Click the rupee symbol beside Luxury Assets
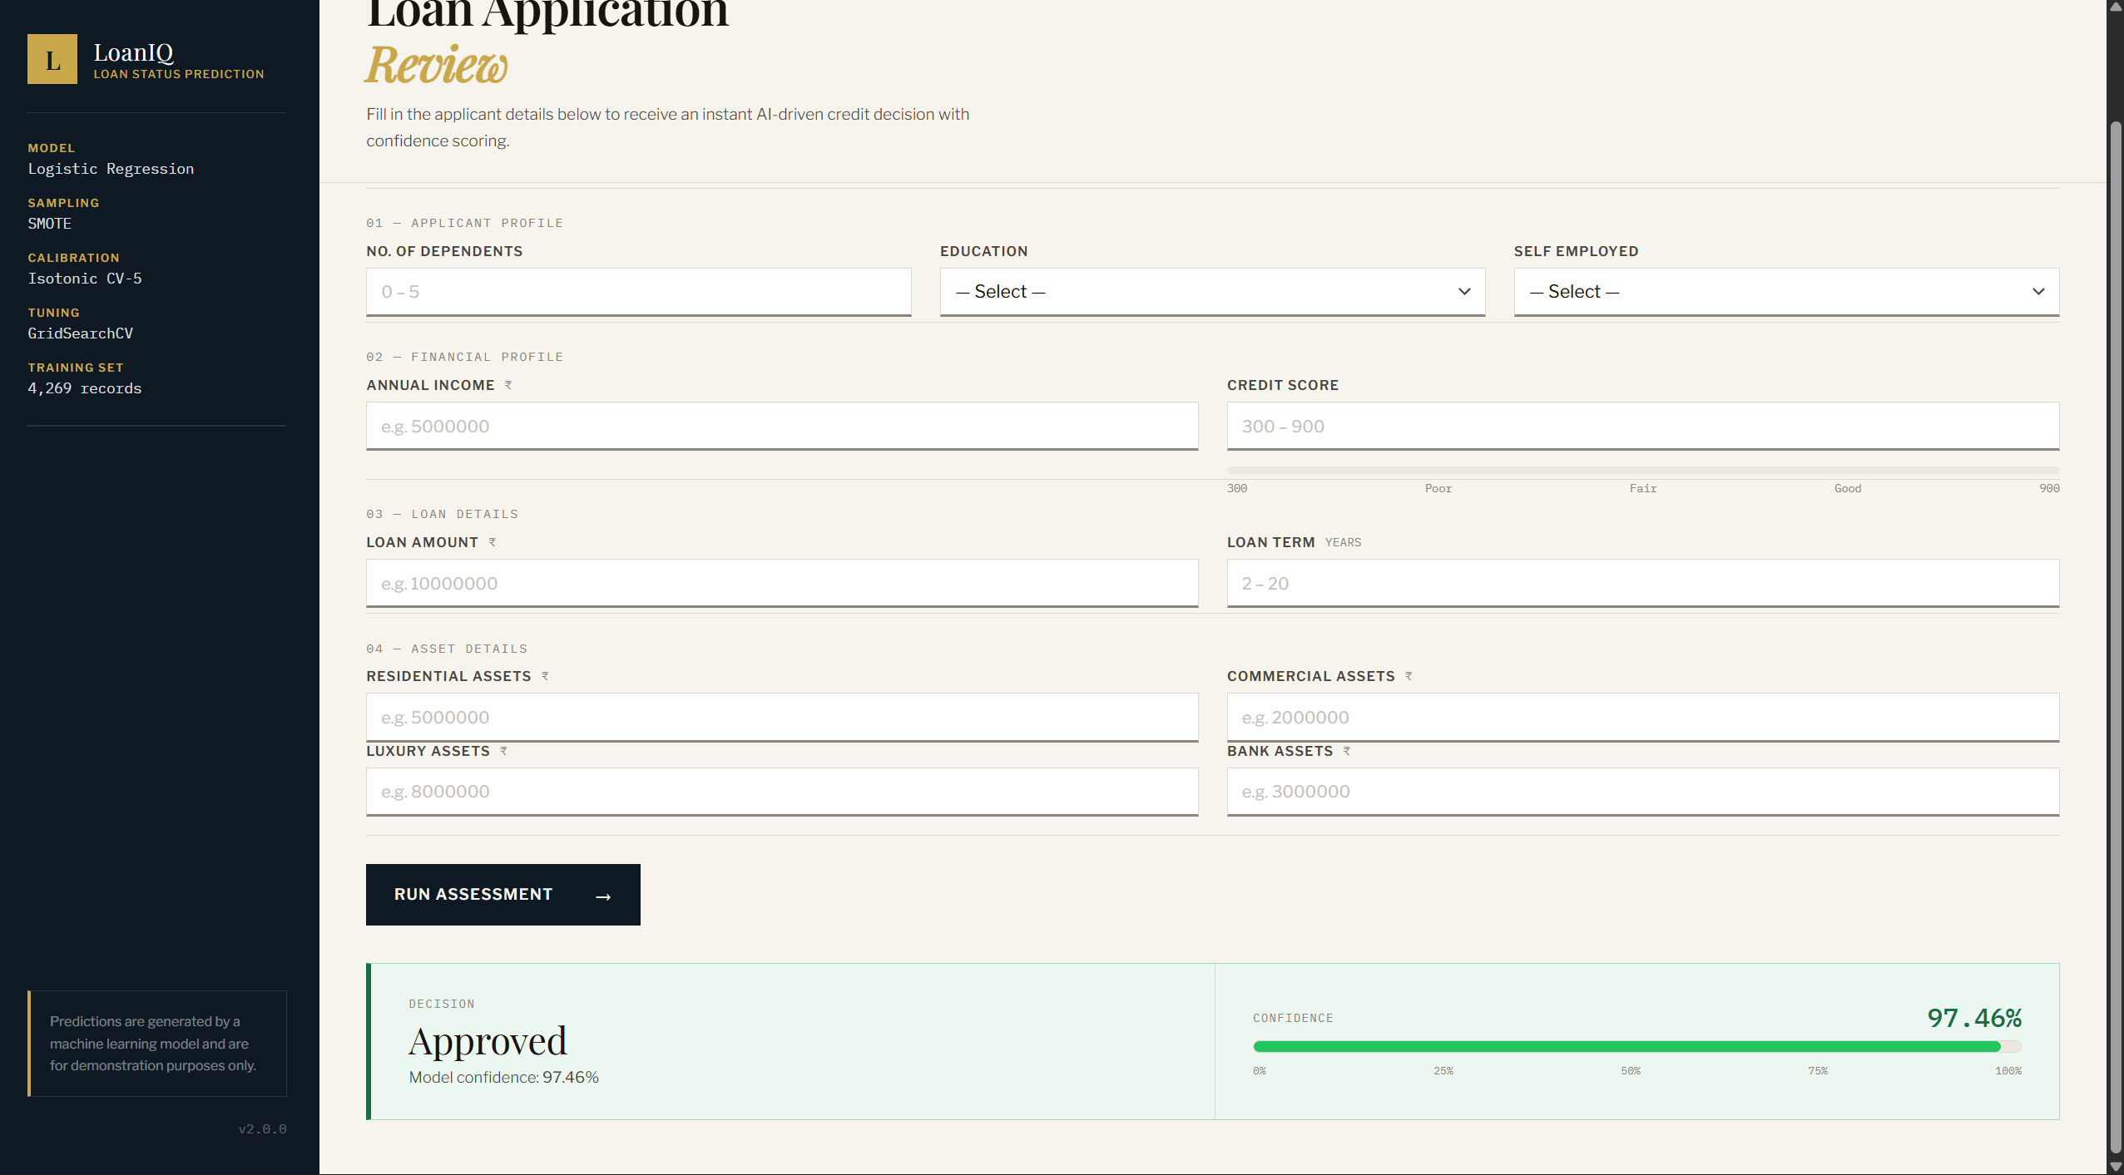The height and width of the screenshot is (1175, 2124). pyautogui.click(x=503, y=751)
